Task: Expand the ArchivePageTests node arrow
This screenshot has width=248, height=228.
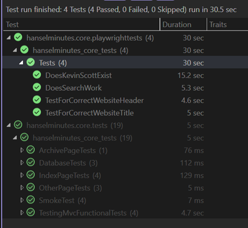Action: [22, 150]
